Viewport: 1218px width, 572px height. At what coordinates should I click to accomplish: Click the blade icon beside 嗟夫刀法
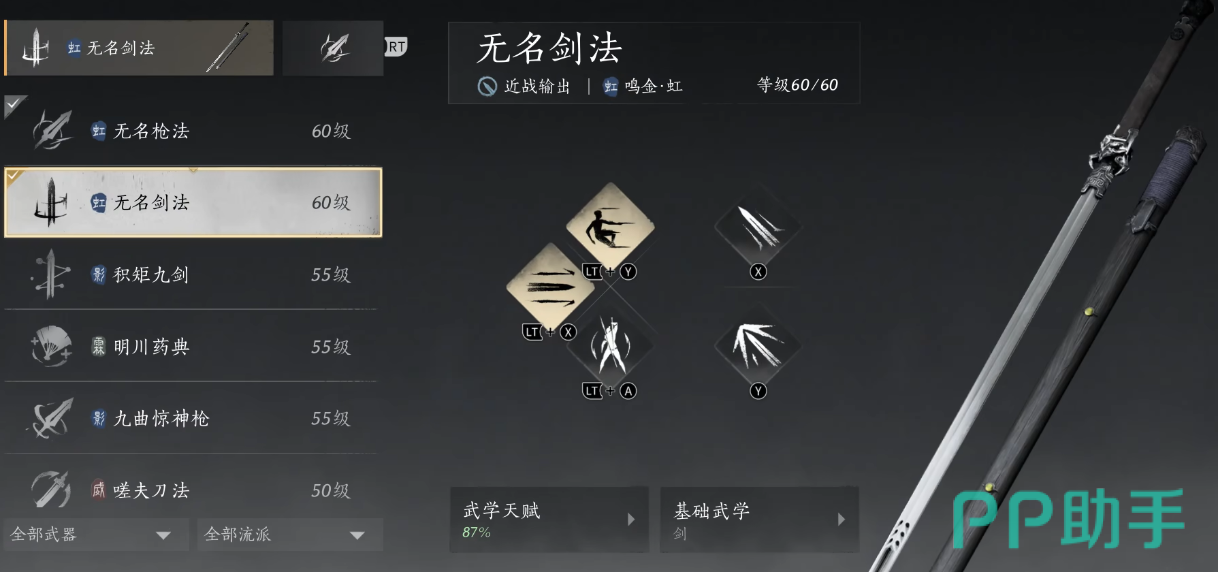(51, 490)
